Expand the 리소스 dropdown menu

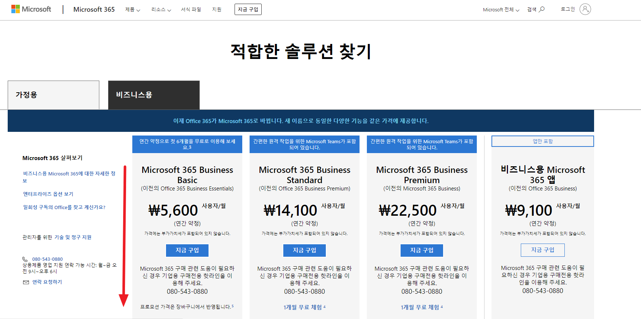(x=161, y=10)
